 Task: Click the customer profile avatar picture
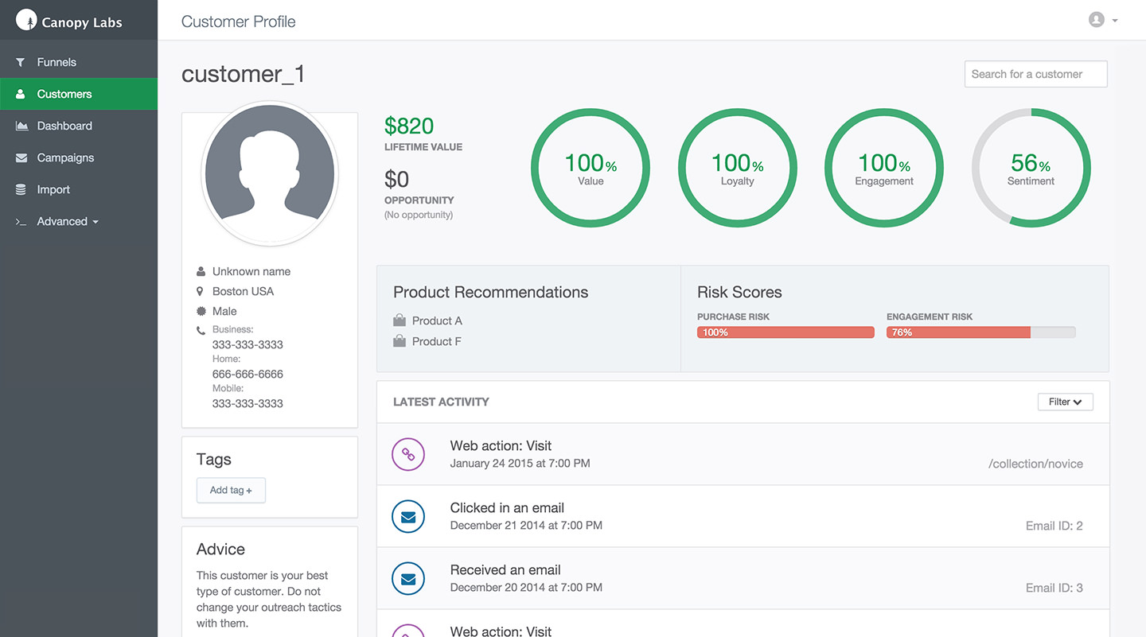click(x=270, y=173)
